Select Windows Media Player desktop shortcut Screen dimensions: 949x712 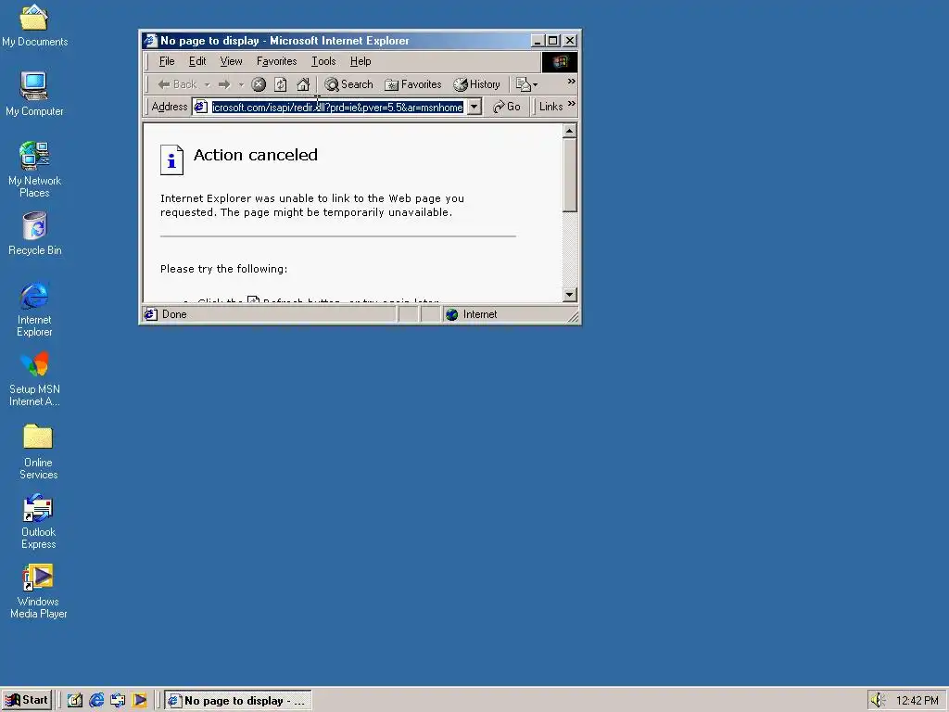[38, 591]
